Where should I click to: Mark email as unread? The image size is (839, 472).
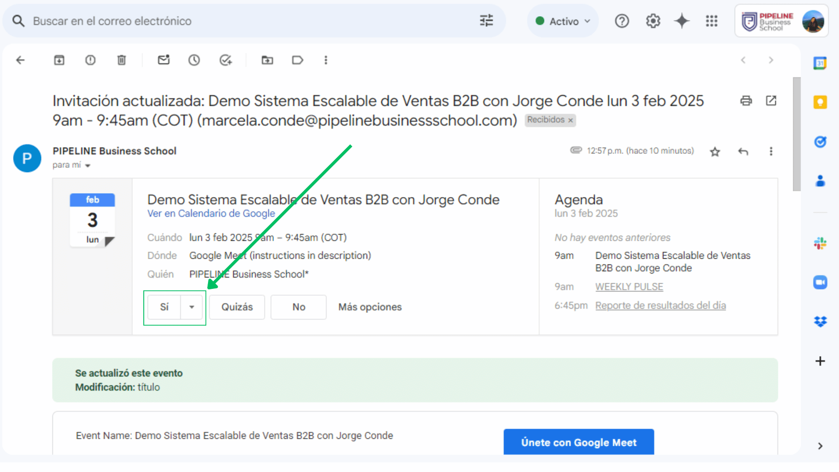click(163, 60)
